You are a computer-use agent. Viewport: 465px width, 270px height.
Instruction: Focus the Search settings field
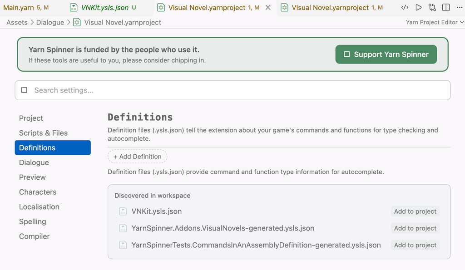click(233, 90)
